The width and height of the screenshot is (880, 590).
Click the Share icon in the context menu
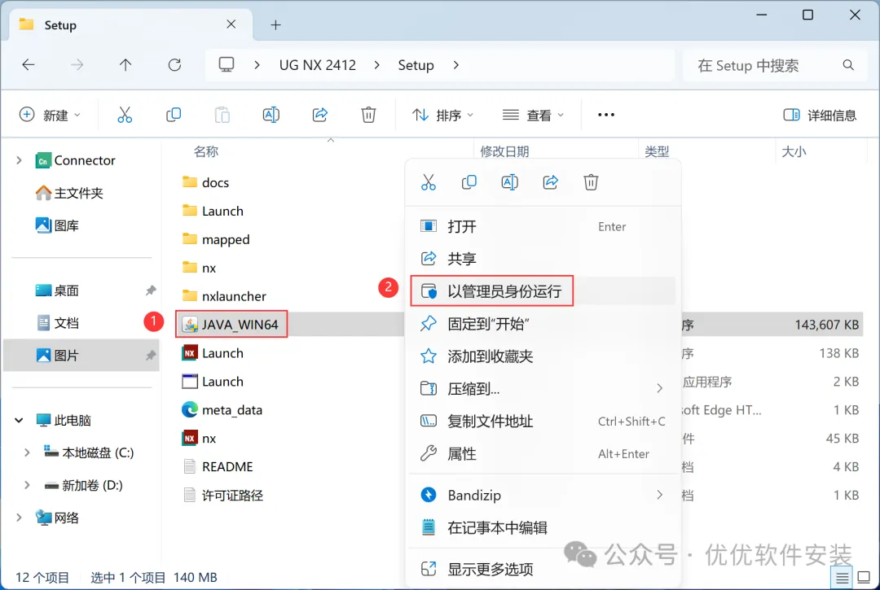click(550, 182)
